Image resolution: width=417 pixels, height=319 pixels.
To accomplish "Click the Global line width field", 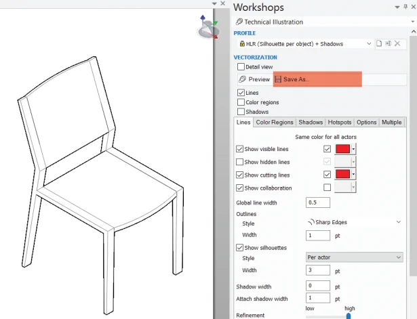I will coord(317,203).
